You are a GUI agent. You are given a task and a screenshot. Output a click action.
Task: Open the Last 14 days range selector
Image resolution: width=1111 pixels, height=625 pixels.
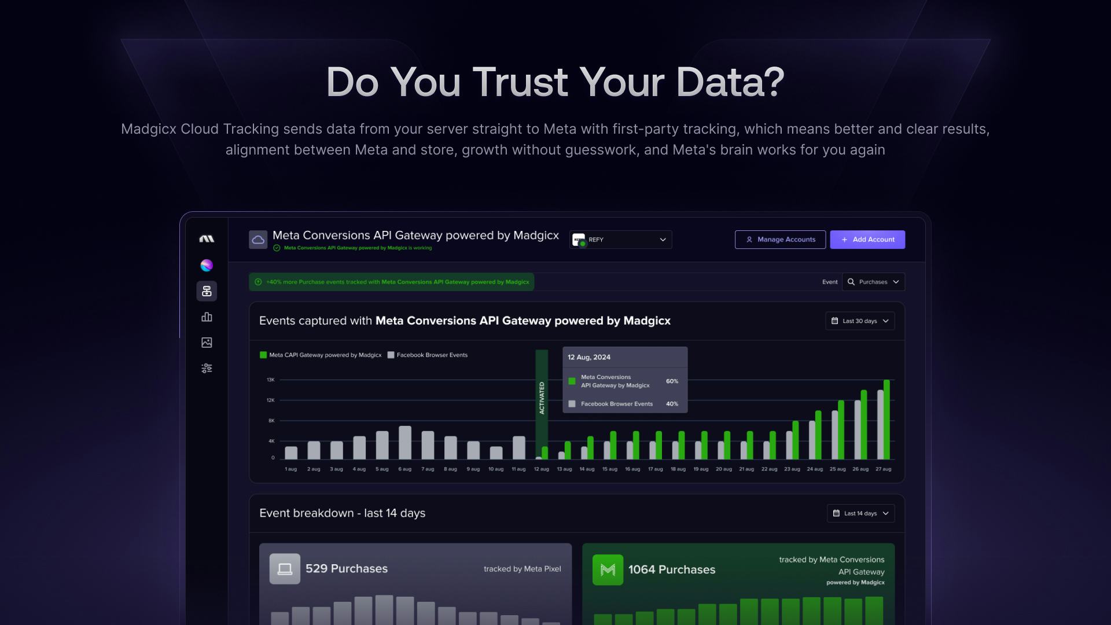click(x=860, y=513)
